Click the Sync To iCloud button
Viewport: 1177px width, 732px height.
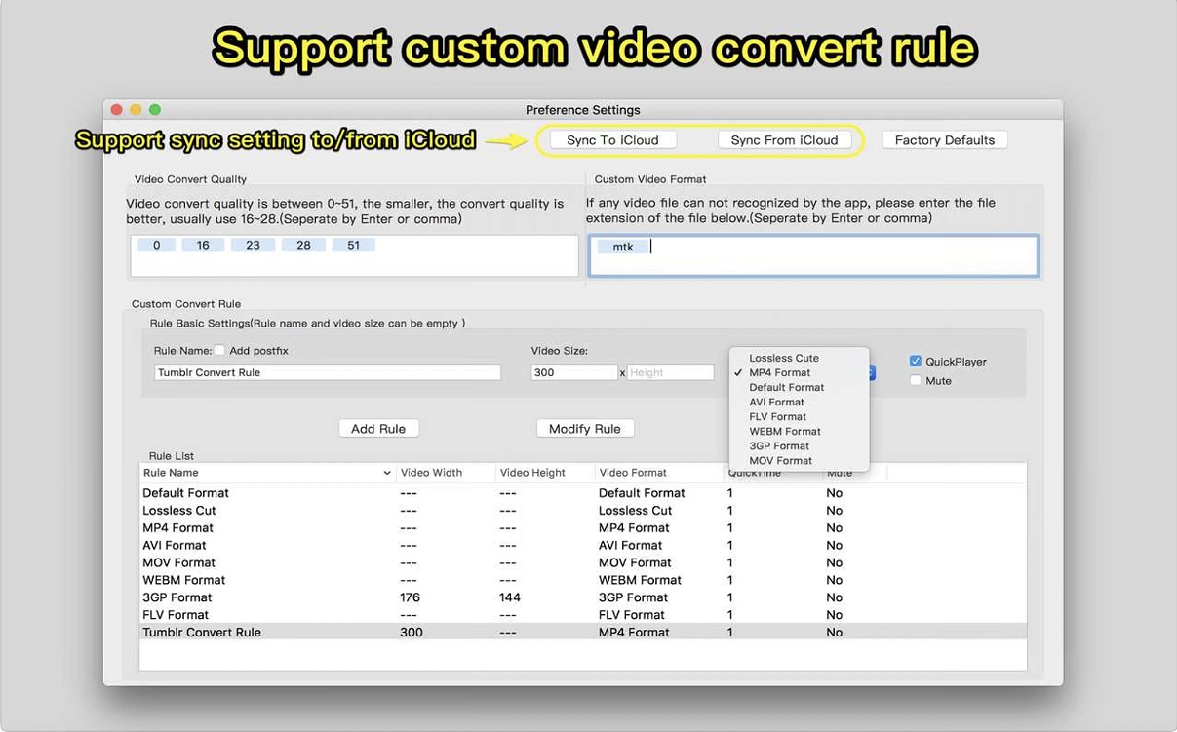click(x=612, y=140)
